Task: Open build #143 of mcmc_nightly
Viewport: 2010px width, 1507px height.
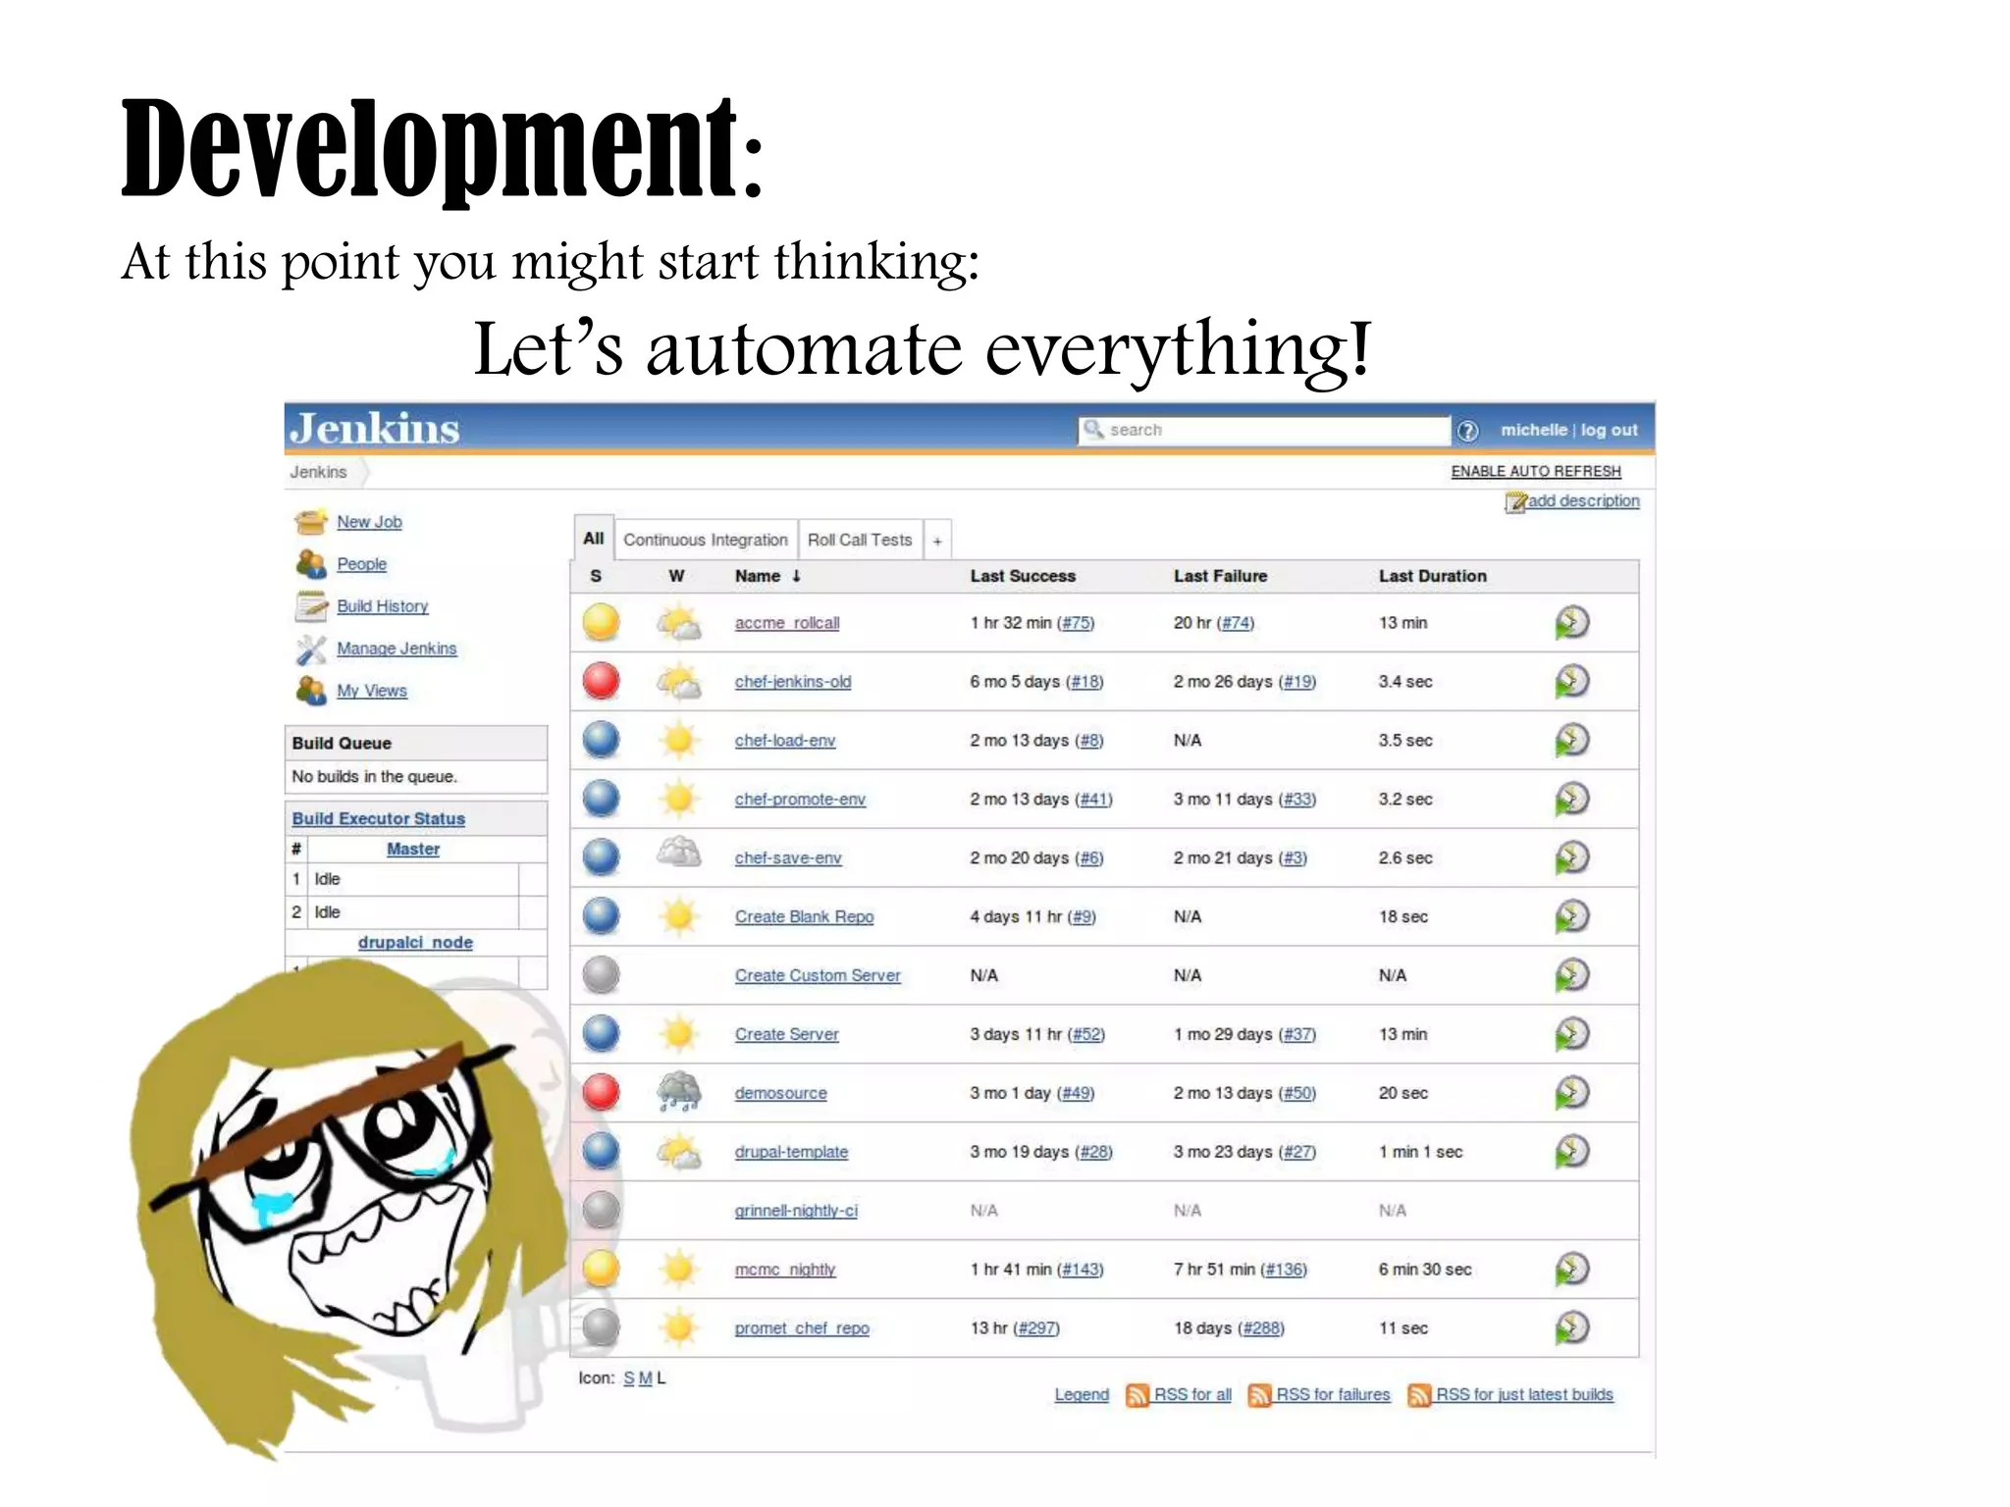Action: (1081, 1270)
